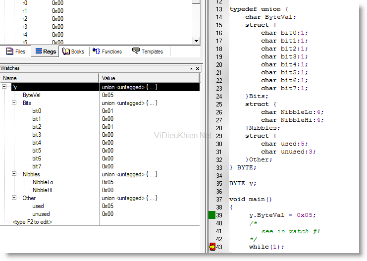Select the NibbleLo watch row

[x=43, y=182]
